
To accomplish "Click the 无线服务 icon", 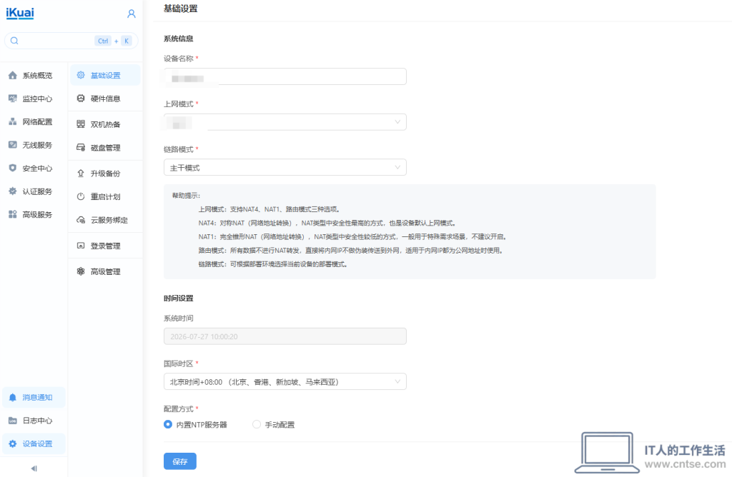I will point(13,145).
